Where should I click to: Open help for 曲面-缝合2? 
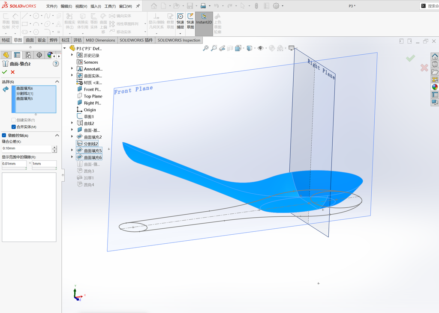click(x=56, y=64)
